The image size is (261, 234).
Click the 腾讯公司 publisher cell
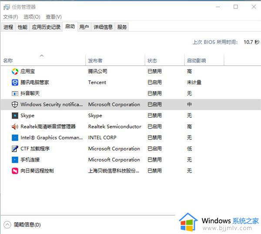pos(97,71)
